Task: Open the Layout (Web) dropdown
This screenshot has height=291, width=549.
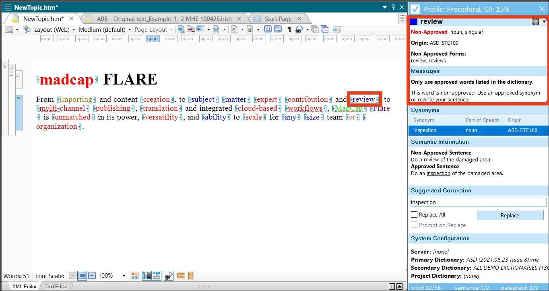Action: 55,29
